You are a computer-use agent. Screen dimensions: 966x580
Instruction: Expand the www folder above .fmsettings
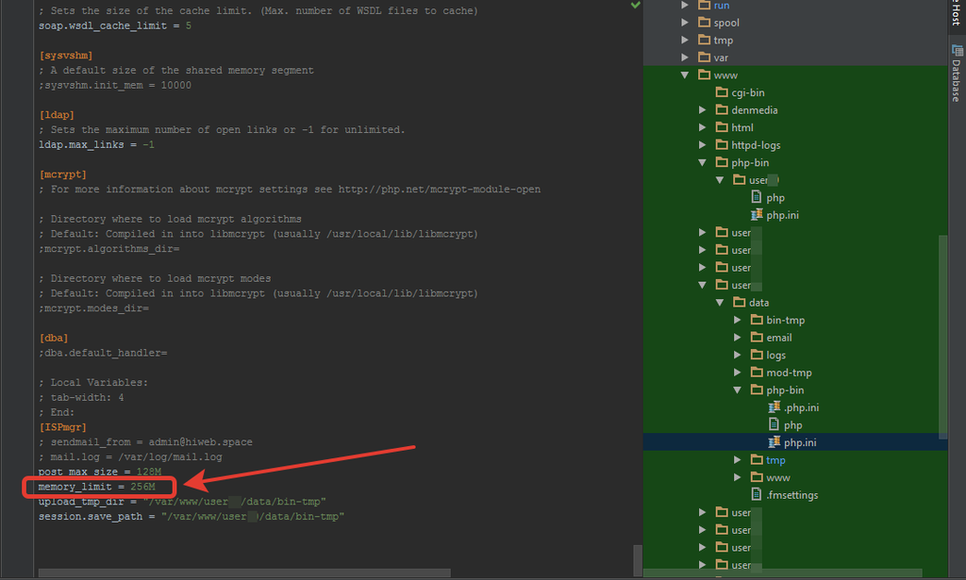pos(738,477)
